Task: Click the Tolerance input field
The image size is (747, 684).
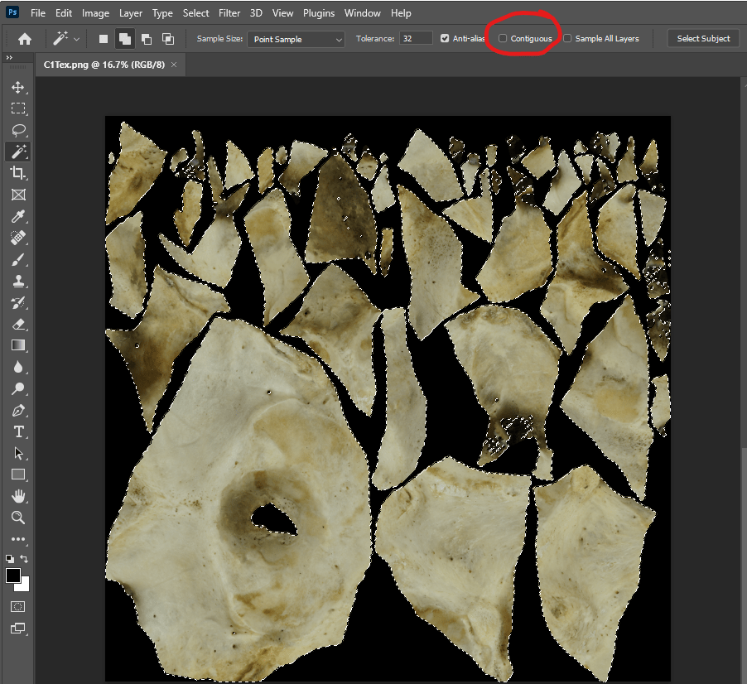Action: coord(415,39)
